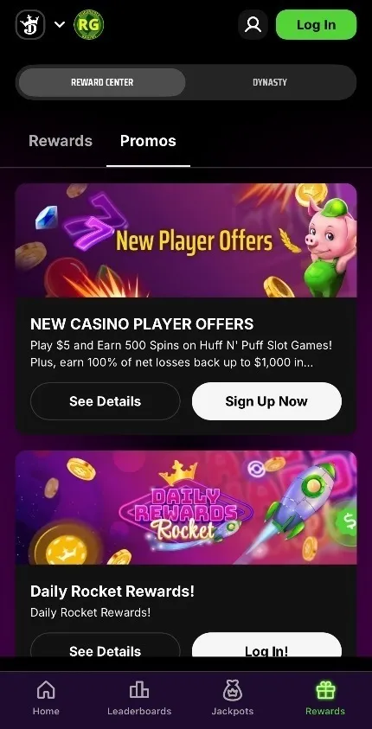Open Leaderboards bar chart icon
This screenshot has width=372, height=729.
(x=139, y=690)
